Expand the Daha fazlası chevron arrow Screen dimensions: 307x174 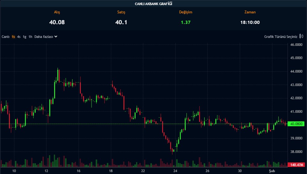coord(56,37)
